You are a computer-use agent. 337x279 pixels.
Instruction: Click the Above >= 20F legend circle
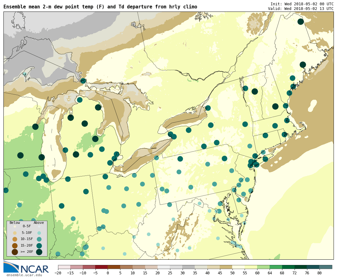(39, 252)
